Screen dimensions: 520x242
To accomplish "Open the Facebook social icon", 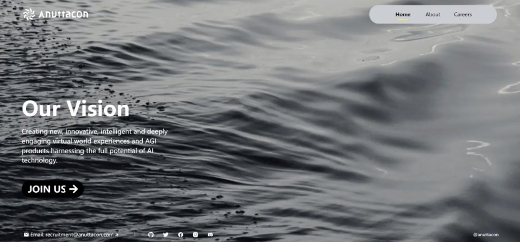I will (180, 235).
